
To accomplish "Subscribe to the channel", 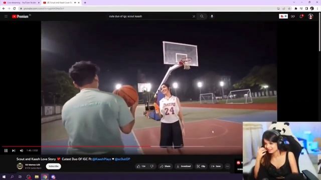I will tap(54, 166).
